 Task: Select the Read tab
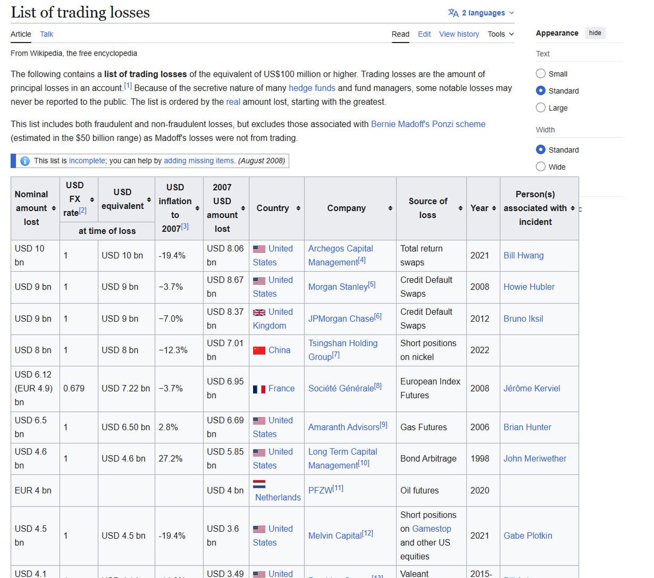(x=400, y=34)
